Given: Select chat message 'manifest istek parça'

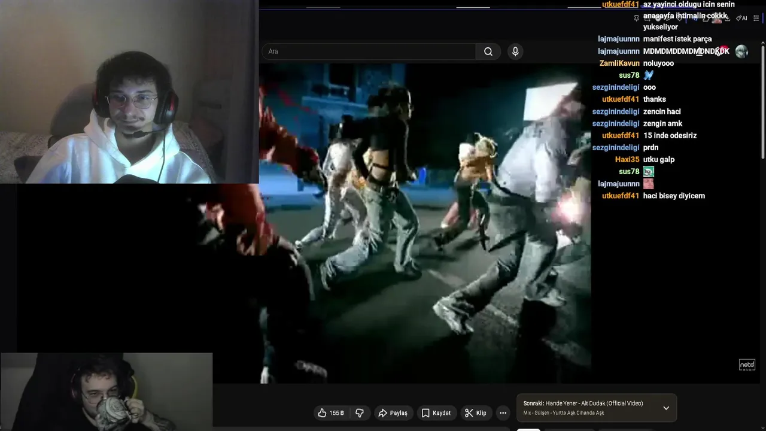Looking at the screenshot, I should click(677, 39).
